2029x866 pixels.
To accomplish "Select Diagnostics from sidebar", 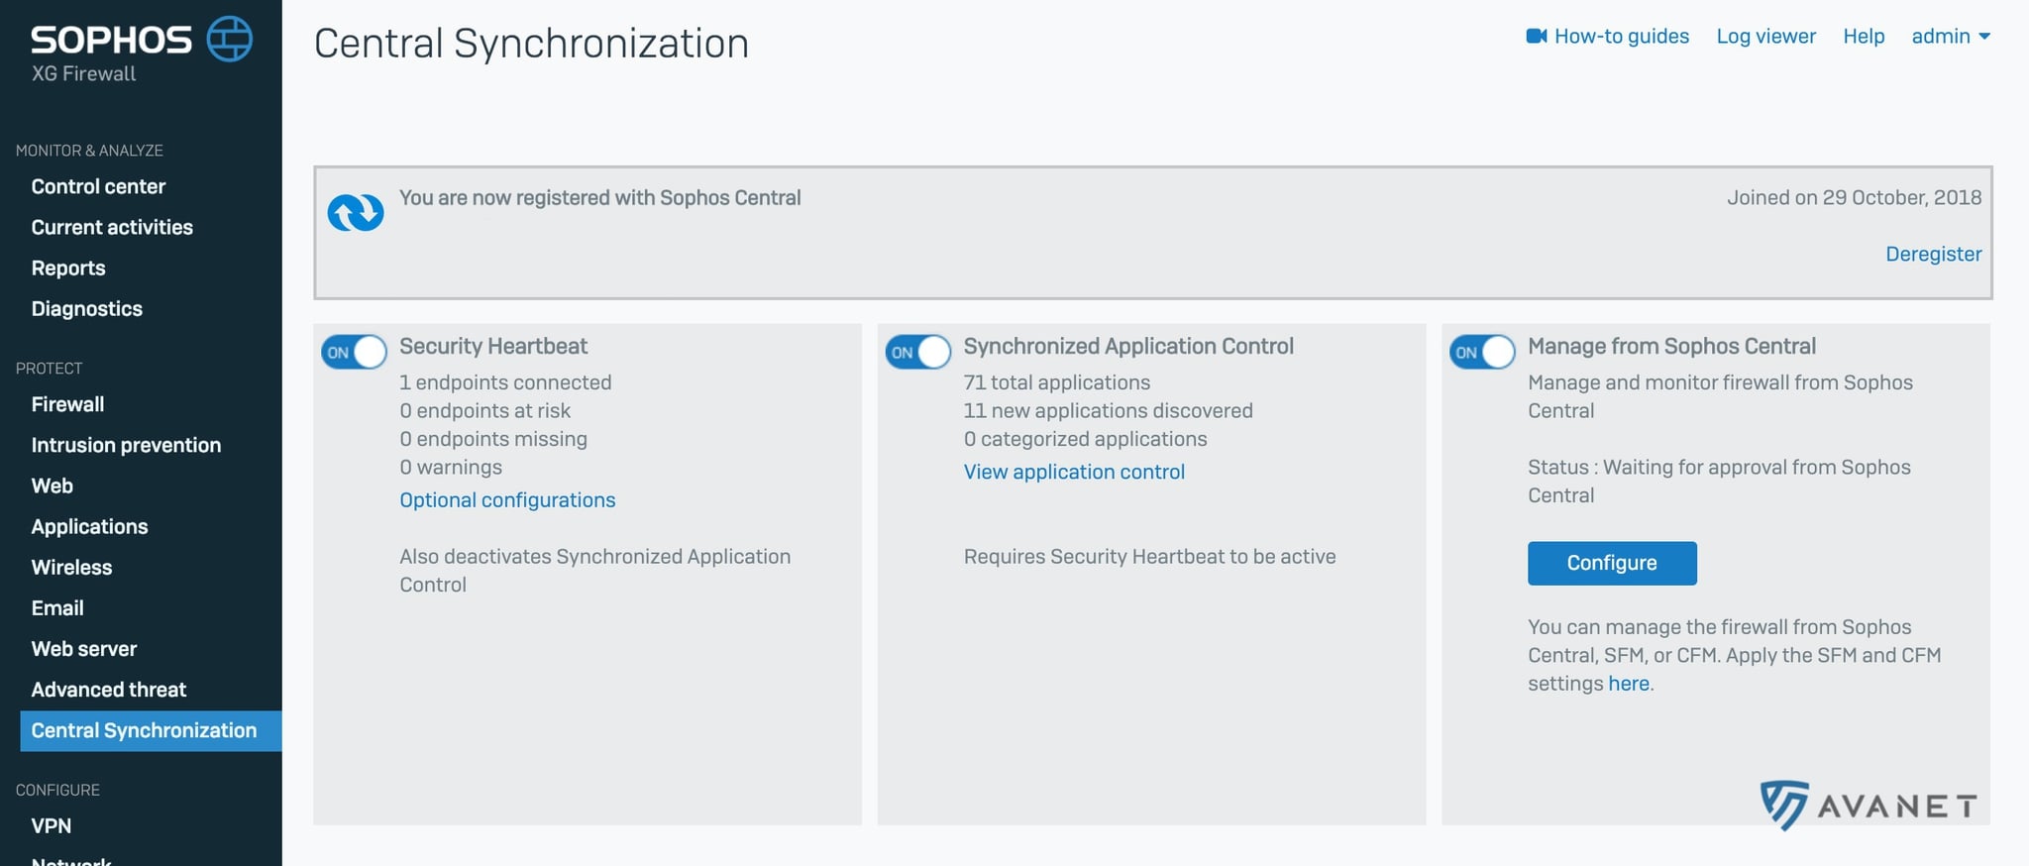I will [87, 308].
